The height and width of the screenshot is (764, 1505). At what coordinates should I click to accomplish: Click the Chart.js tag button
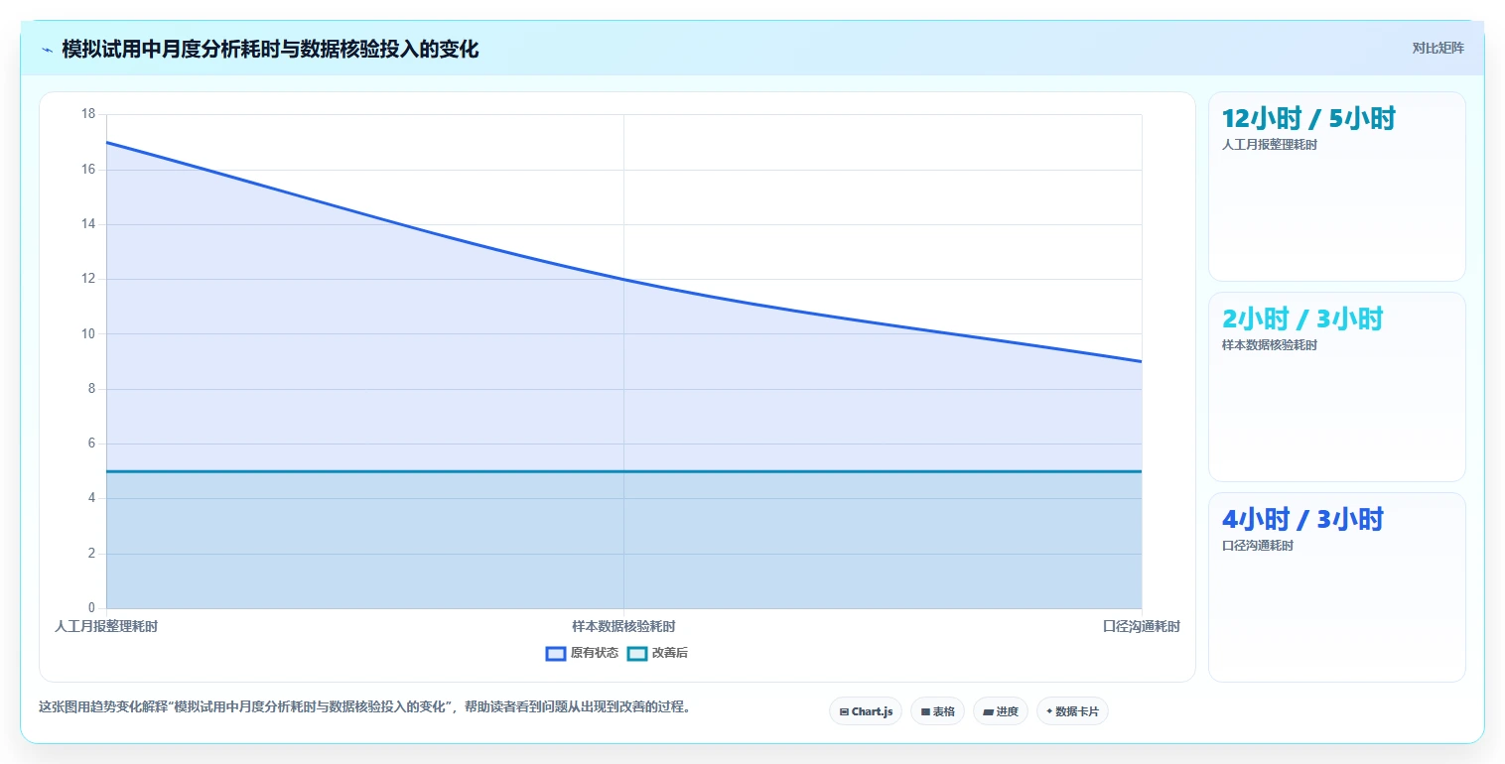(866, 711)
